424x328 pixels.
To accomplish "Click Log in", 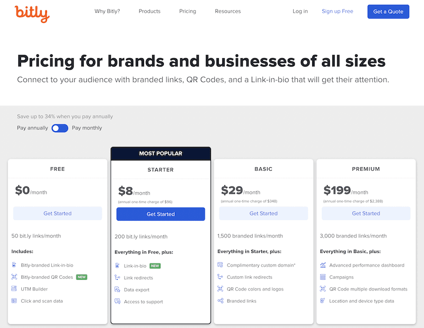I will [x=300, y=11].
